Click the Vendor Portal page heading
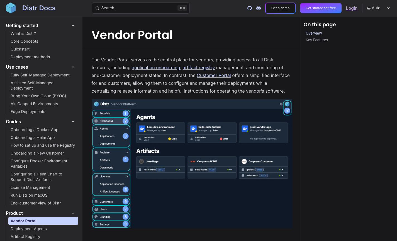The image size is (397, 241). pyautogui.click(x=132, y=35)
